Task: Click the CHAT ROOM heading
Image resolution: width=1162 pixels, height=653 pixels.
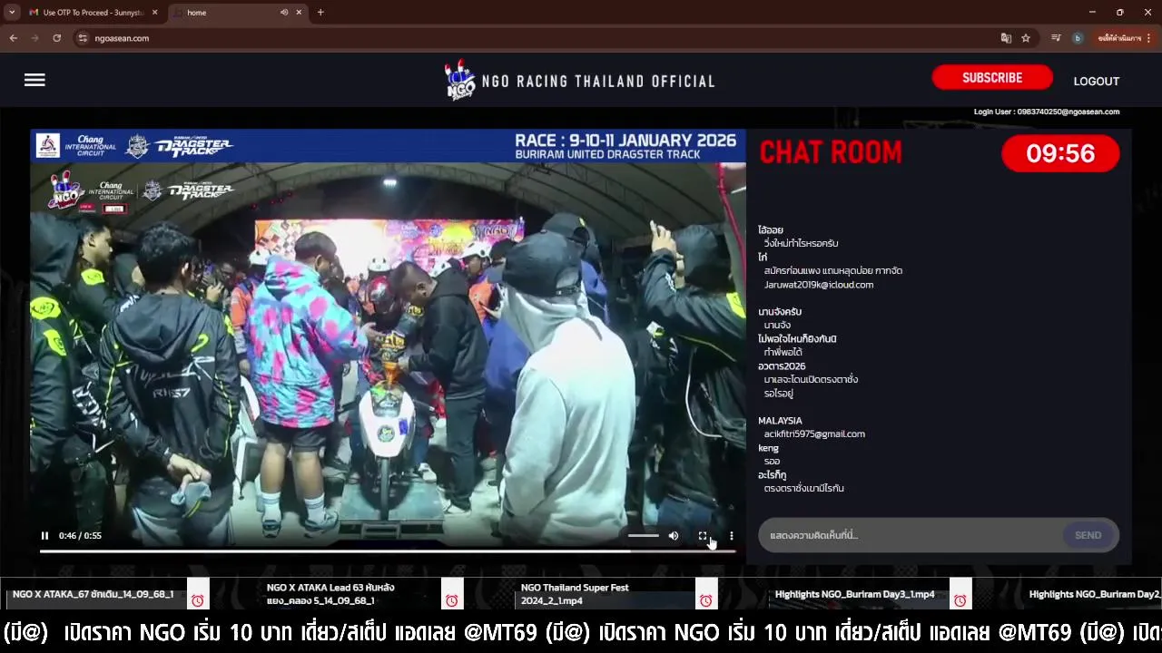Action: click(831, 153)
